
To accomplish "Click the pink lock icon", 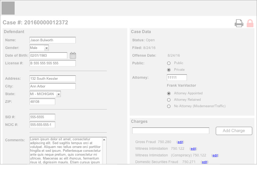I will click(x=250, y=23).
